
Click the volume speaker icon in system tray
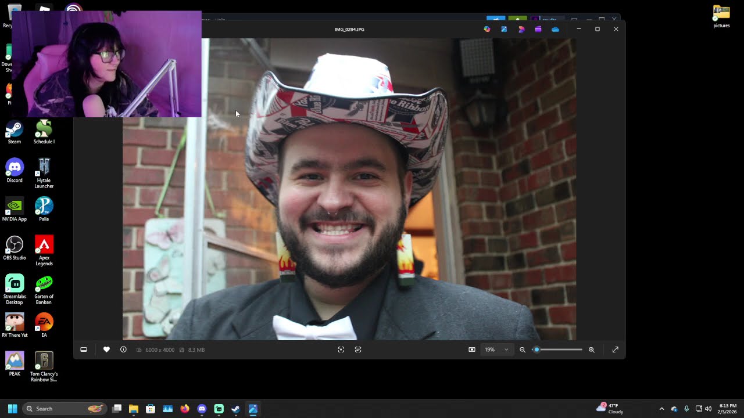[708, 409]
